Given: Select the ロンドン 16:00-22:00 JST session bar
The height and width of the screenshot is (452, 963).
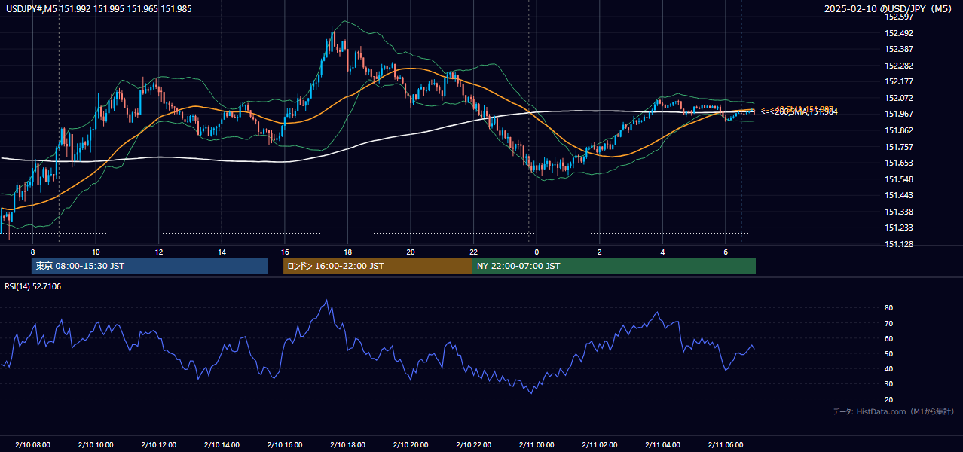Looking at the screenshot, I should pos(378,266).
